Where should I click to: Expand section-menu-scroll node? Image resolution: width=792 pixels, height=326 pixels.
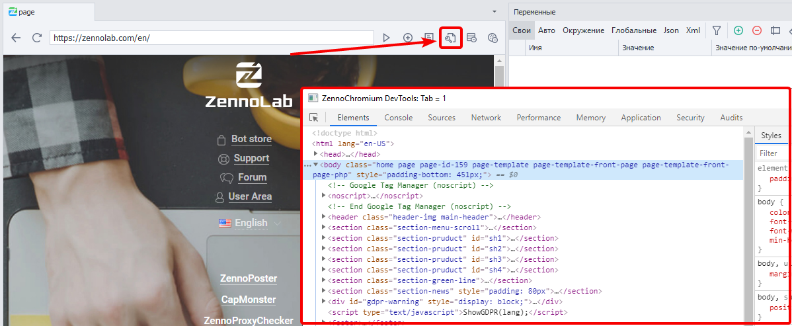[325, 227]
